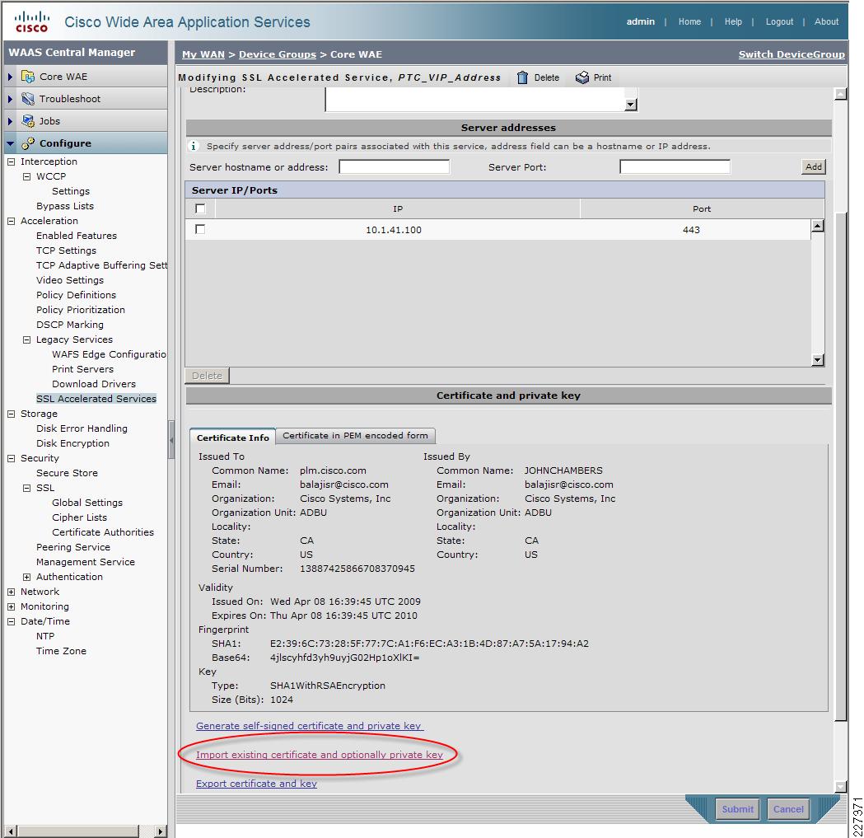
Task: Click the main content vertical scrollbar
Action: coord(840,466)
